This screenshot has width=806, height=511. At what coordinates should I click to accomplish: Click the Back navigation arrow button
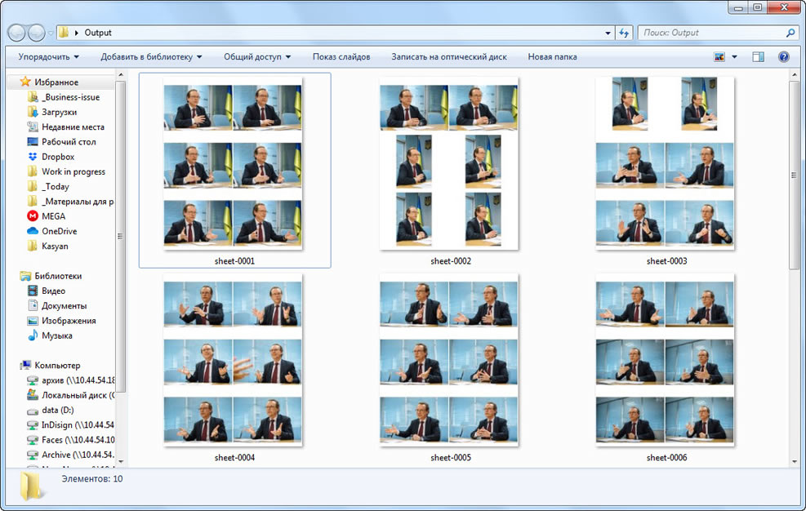(16, 33)
